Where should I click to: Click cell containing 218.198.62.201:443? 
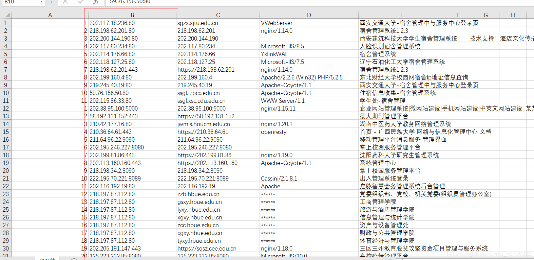pyautogui.click(x=132, y=70)
